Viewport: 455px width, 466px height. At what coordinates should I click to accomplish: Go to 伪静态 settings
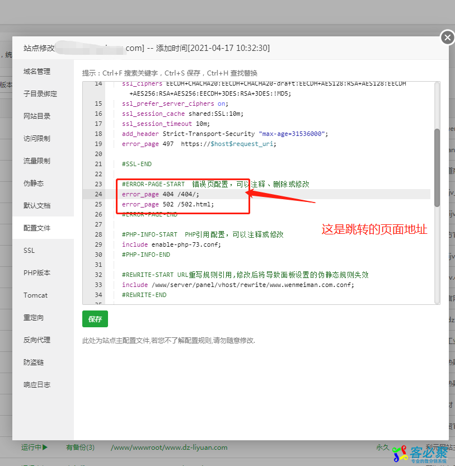click(x=34, y=183)
